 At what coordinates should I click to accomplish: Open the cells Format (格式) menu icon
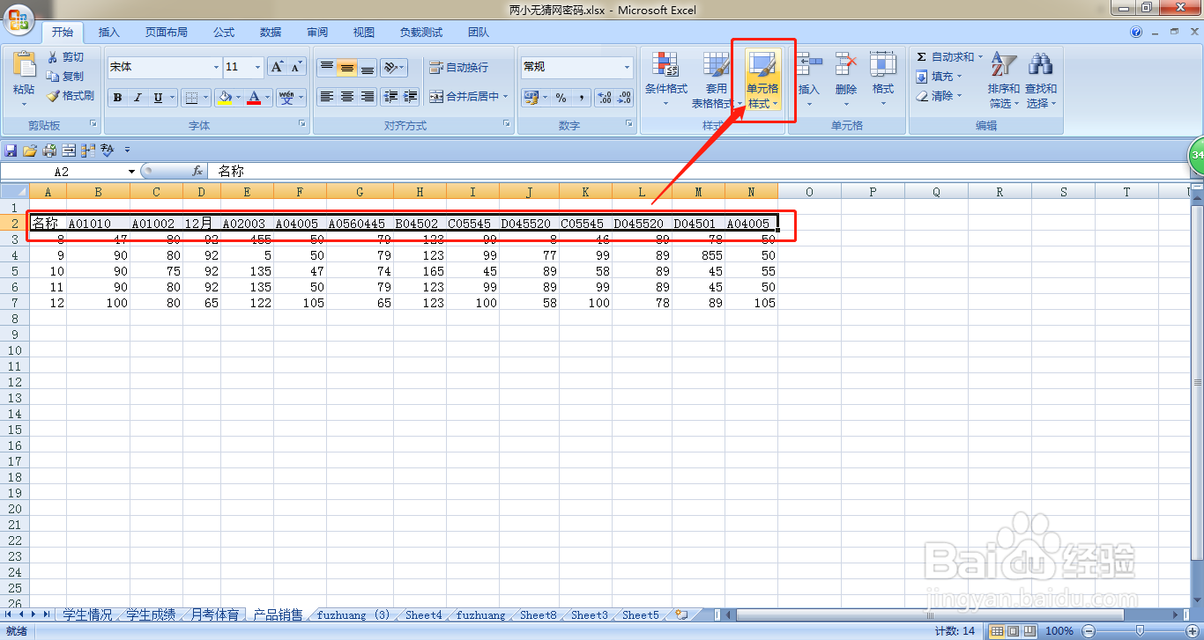pyautogui.click(x=883, y=64)
